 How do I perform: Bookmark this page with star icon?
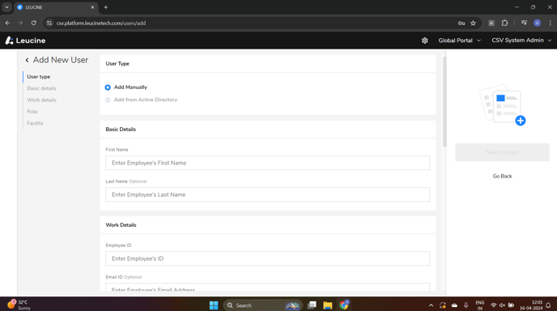pos(473,23)
